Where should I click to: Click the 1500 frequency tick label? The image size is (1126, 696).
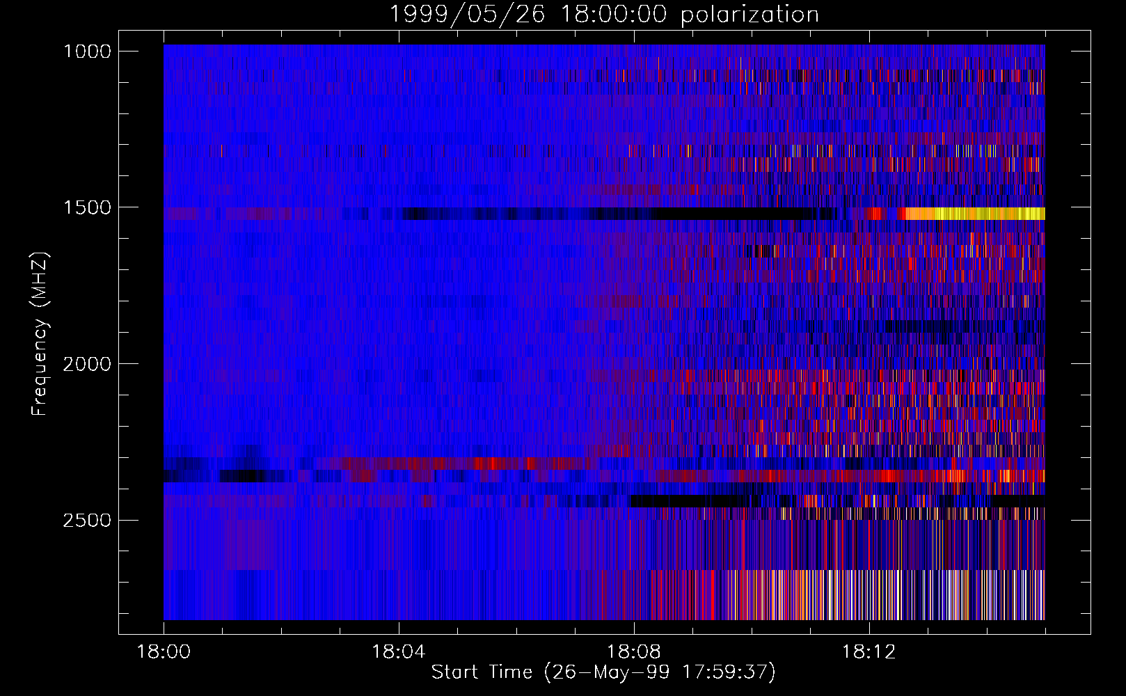87,208
